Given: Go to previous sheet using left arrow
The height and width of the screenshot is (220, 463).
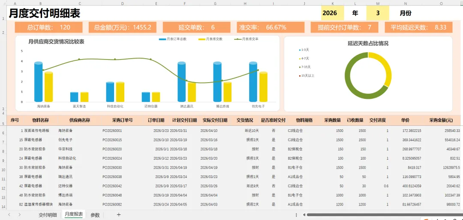Looking at the screenshot, I should (x=9, y=215).
